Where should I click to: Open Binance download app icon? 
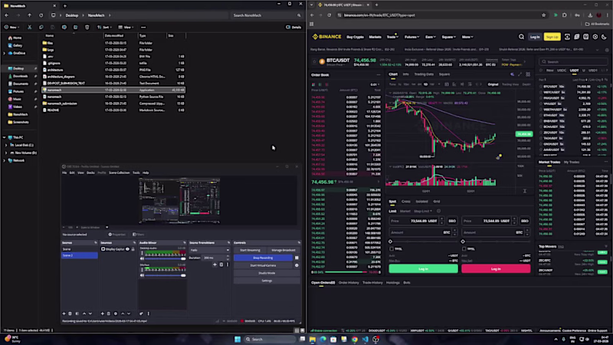click(567, 37)
